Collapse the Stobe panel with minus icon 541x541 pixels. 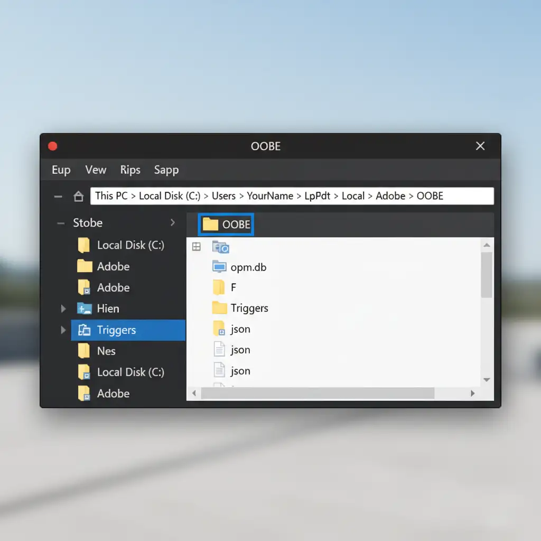[60, 223]
